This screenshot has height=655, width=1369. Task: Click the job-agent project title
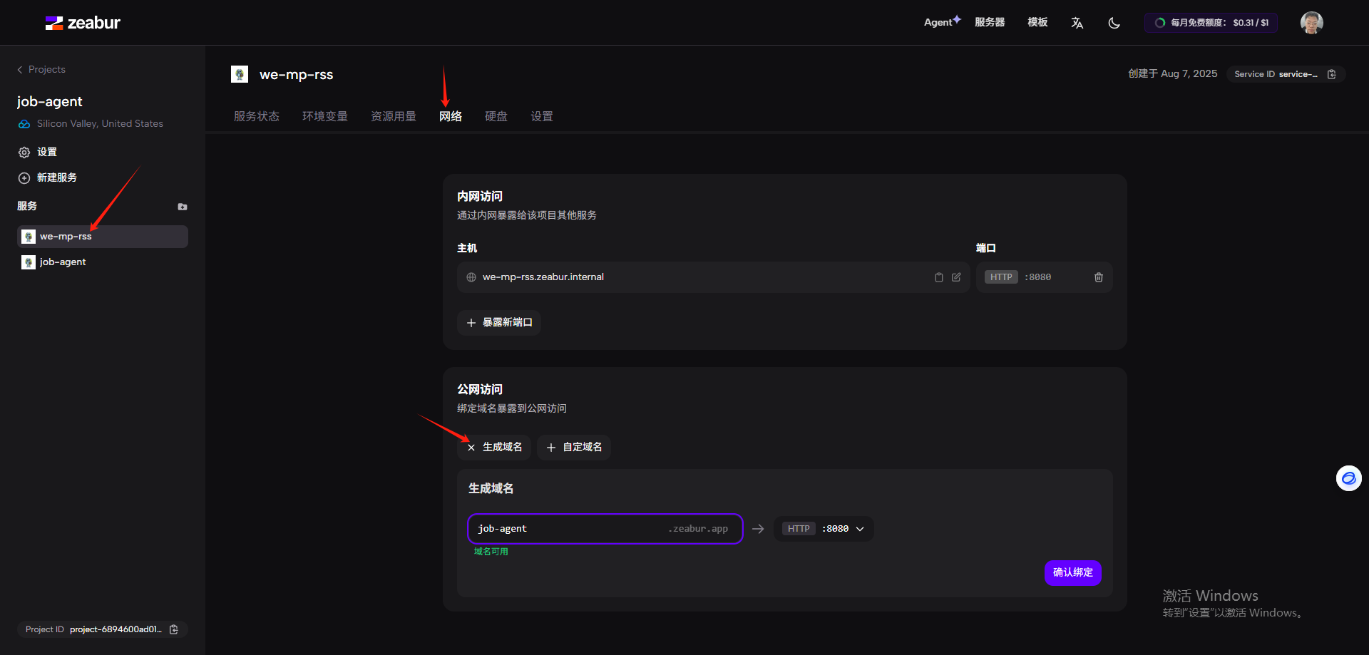point(50,102)
